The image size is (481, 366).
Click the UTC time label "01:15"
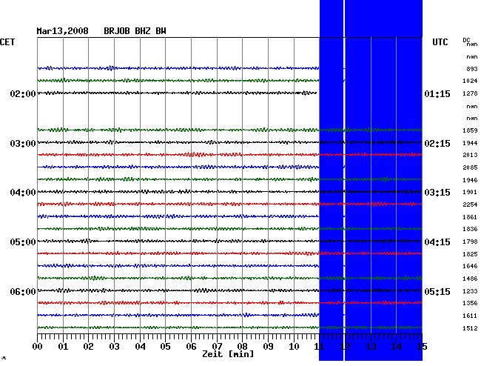click(x=437, y=93)
